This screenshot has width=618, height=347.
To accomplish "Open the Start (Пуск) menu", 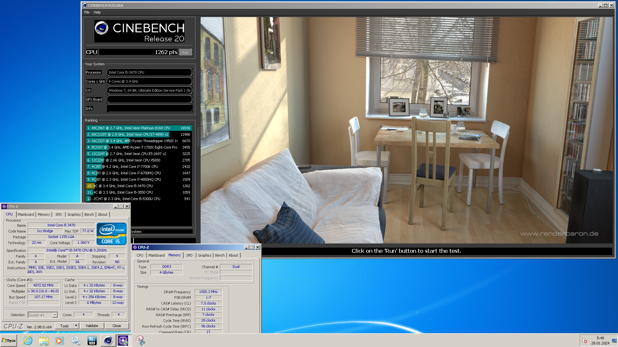I will (9, 340).
